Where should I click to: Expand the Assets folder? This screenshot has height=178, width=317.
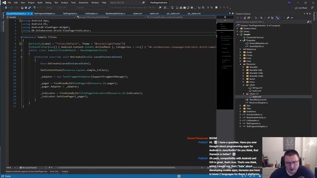click(x=241, y=52)
